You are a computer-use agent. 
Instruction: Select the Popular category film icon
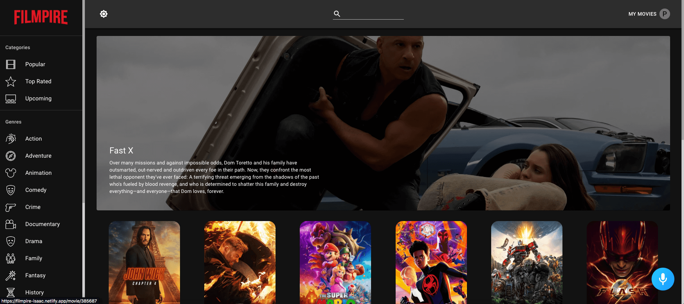click(11, 64)
